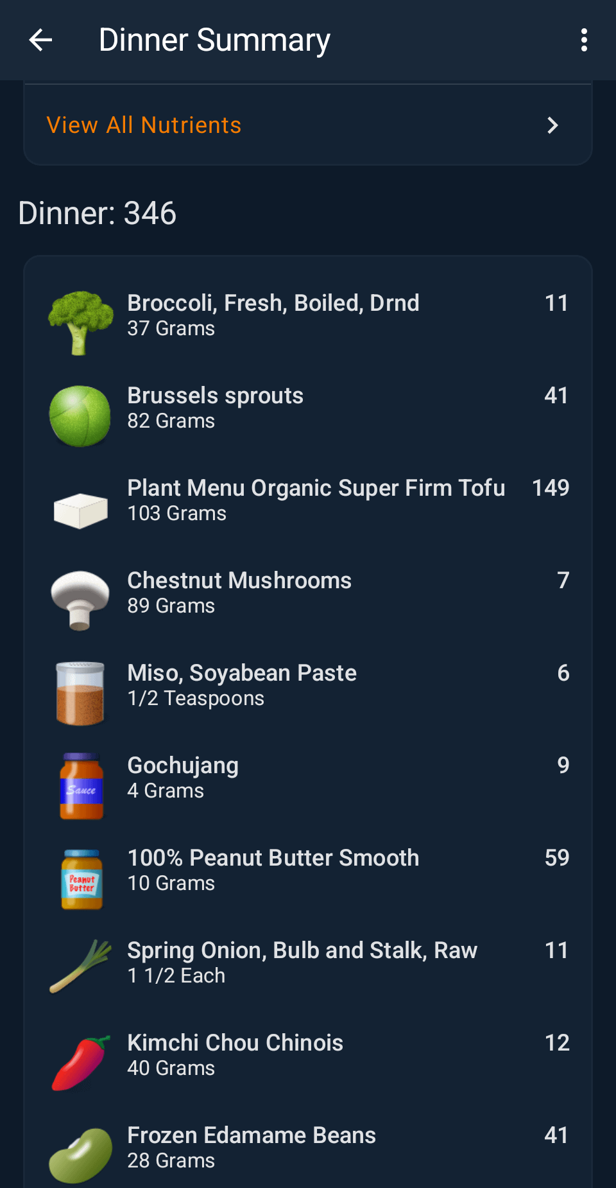This screenshot has height=1188, width=616.
Task: Tap the kimchi chili pepper icon
Action: tap(80, 1063)
